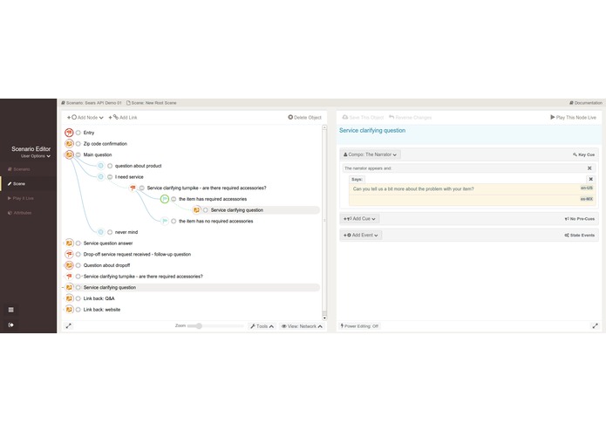
Task: Click the green flag icon for 'the item has required accessories'
Action: point(165,199)
